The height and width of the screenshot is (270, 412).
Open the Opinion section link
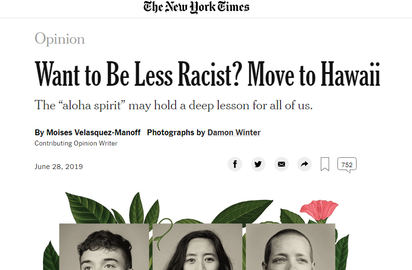pos(59,39)
